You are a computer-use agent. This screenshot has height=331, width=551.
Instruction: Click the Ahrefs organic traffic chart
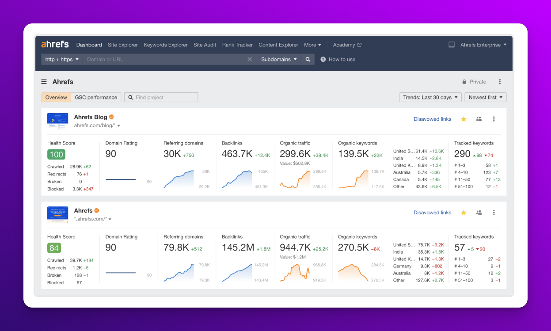pyautogui.click(x=295, y=272)
